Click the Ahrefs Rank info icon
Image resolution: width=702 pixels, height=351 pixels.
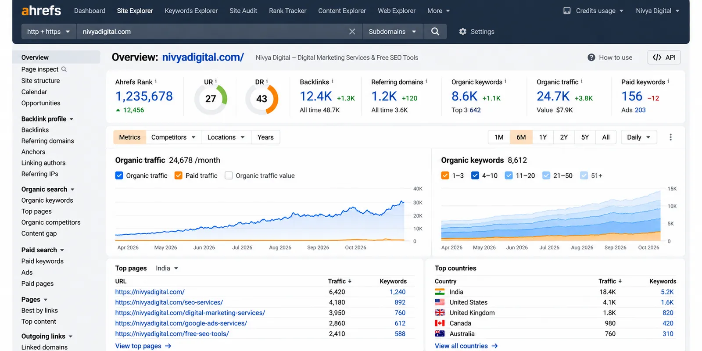click(x=156, y=81)
